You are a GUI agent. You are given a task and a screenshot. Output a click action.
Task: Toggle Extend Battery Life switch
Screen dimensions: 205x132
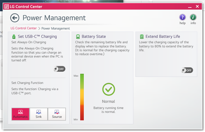(x=187, y=70)
